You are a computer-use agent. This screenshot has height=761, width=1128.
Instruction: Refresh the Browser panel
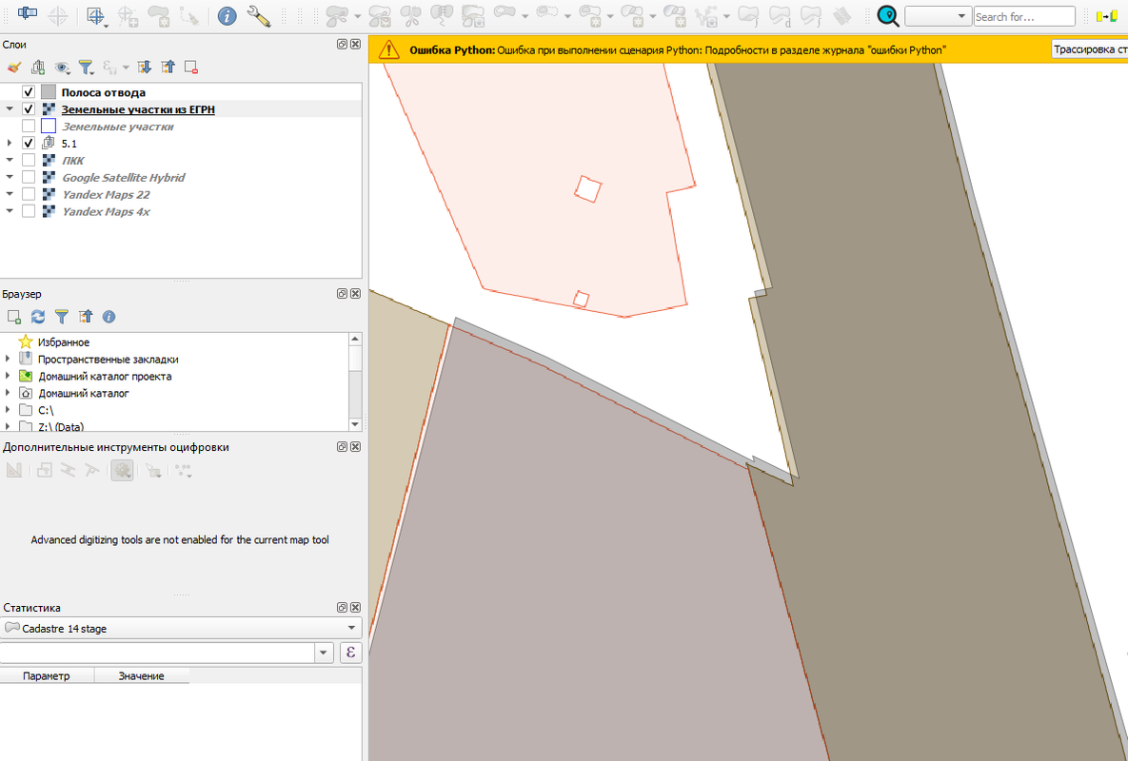tap(38, 317)
